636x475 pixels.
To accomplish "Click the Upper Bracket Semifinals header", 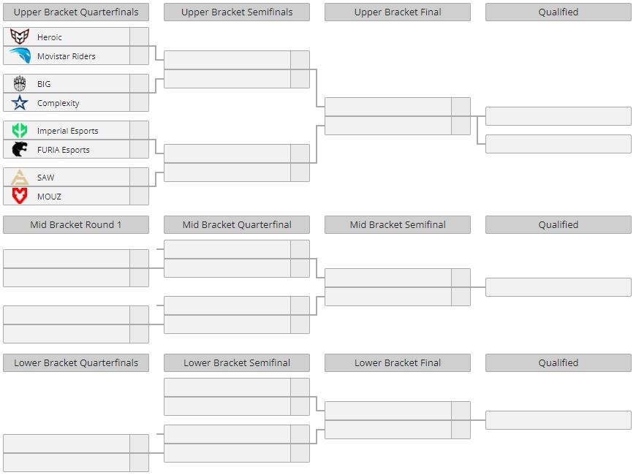I will point(237,12).
